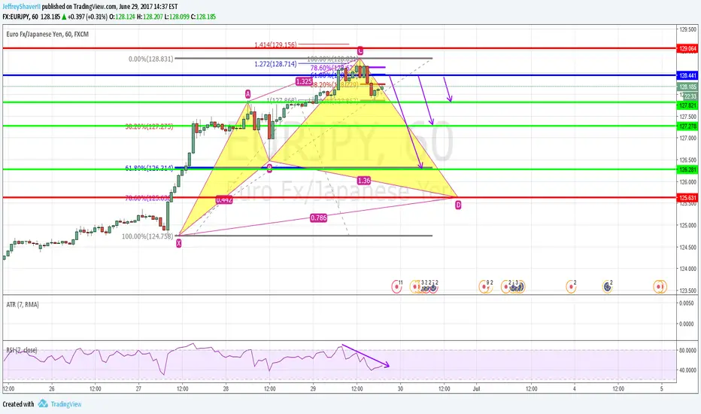This screenshot has height=414, width=701.
Task: Click the 0.442 ratio label
Action: click(x=224, y=199)
